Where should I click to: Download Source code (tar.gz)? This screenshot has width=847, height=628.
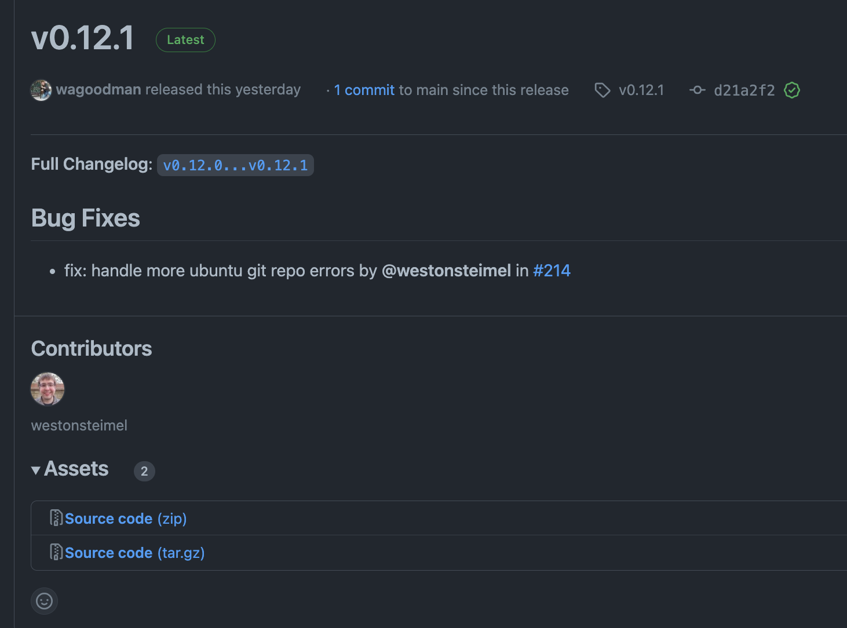point(134,552)
